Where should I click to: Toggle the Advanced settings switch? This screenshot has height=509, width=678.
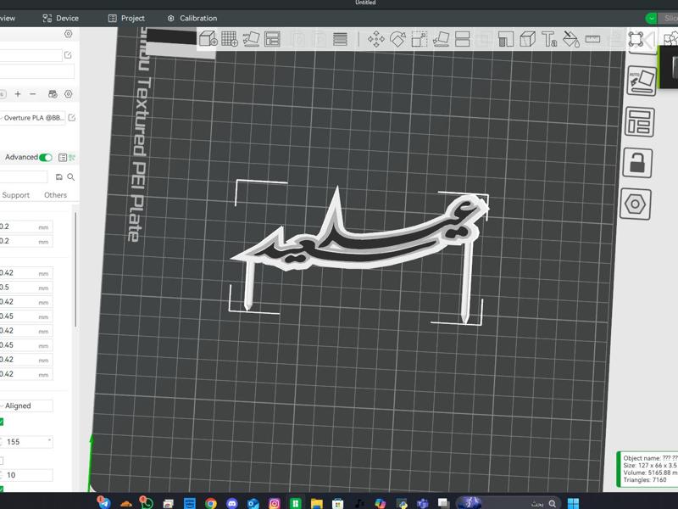coord(46,157)
